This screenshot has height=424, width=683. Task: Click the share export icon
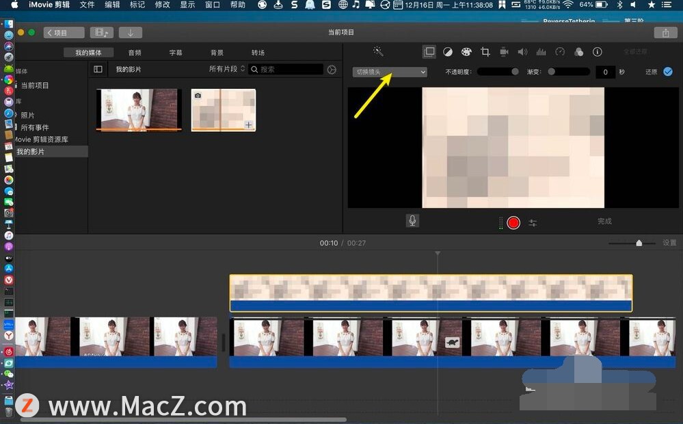pyautogui.click(x=665, y=33)
